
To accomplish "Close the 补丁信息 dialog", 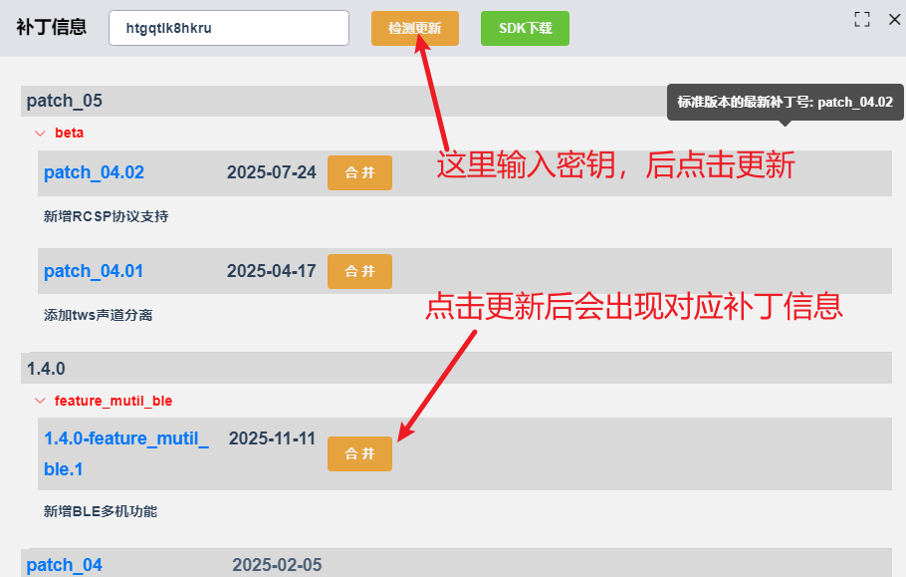I will click(x=894, y=19).
